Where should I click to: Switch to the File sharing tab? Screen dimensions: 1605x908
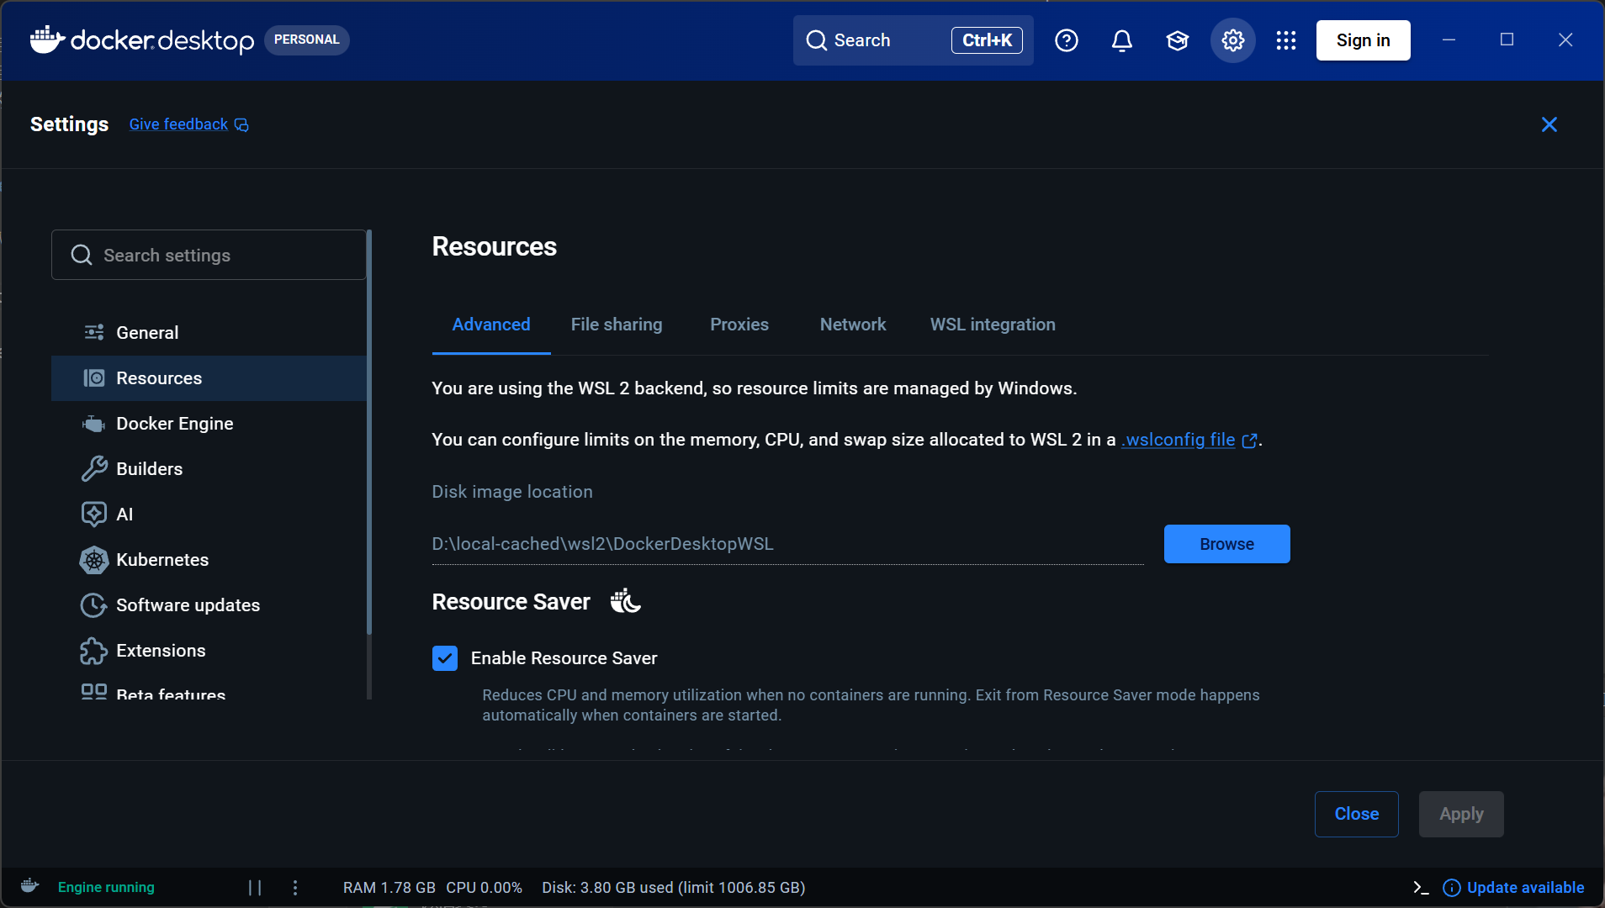pos(617,325)
